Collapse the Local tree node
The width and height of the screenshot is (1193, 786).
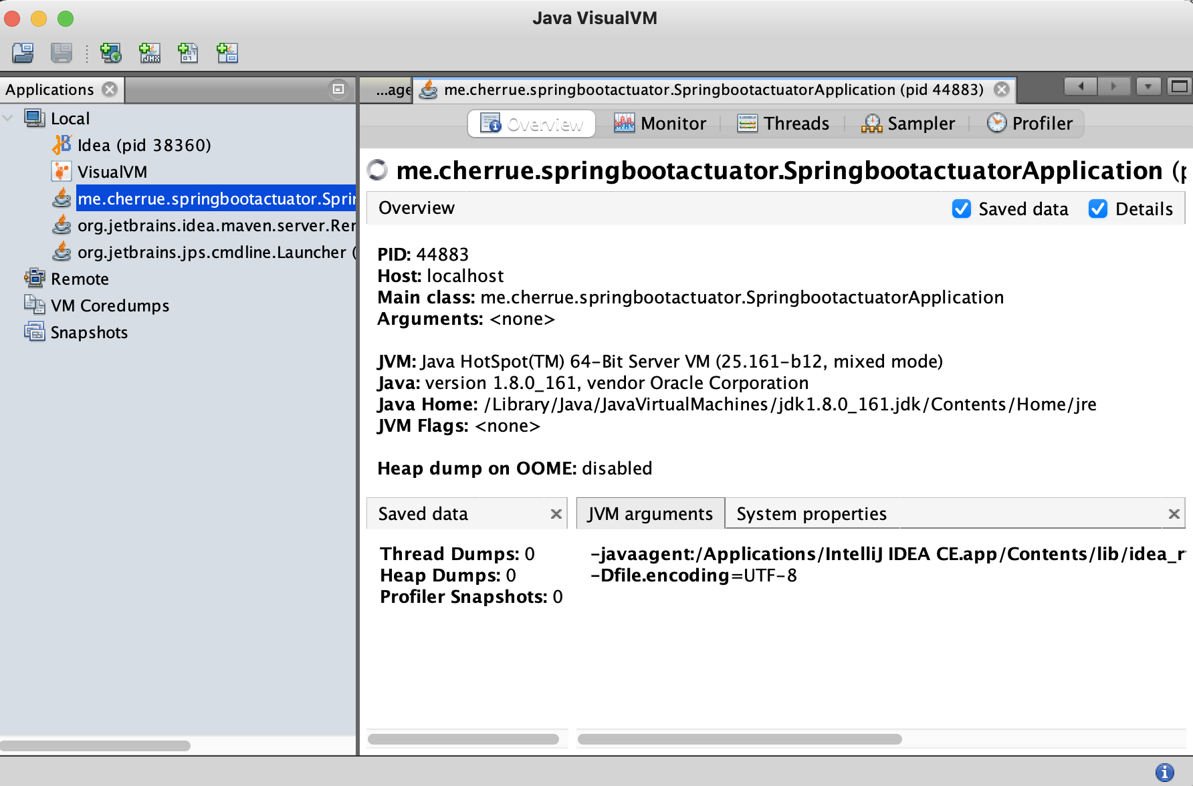(x=8, y=118)
